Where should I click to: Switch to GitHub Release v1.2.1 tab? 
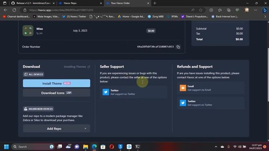33,3
